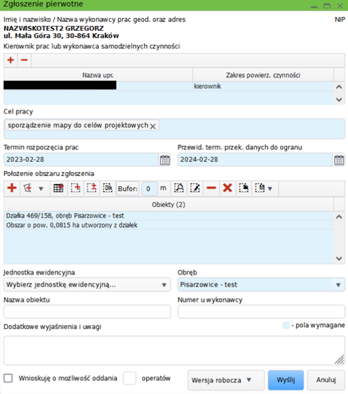The image size is (348, 394).
Task: Click the red minus icon above the Nazwa upr. table
Action: coord(24,60)
